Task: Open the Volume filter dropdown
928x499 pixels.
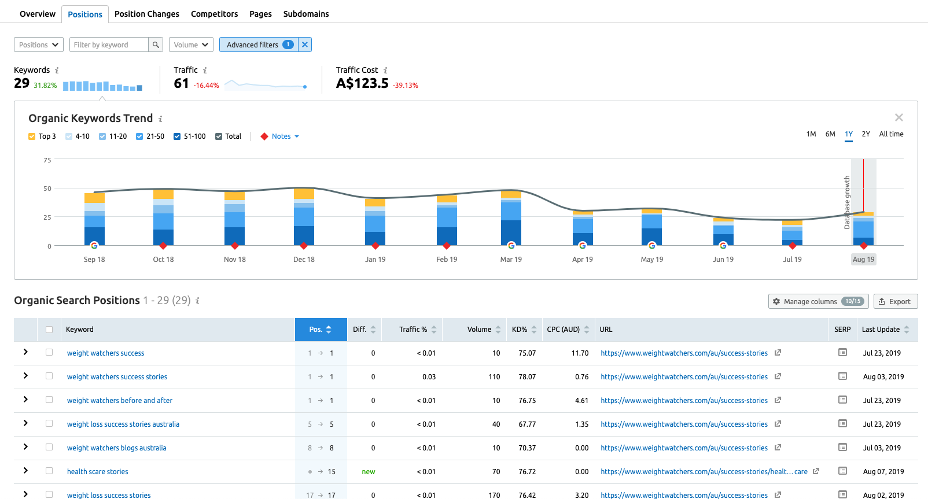Action: pyautogui.click(x=191, y=45)
